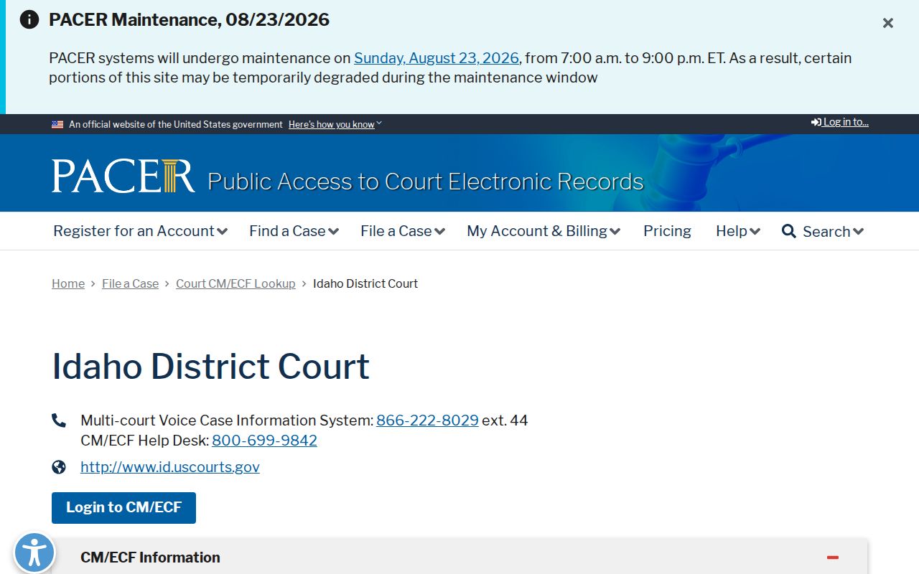Click the Idaho District Court heading
Image resolution: width=919 pixels, height=574 pixels.
click(x=210, y=366)
